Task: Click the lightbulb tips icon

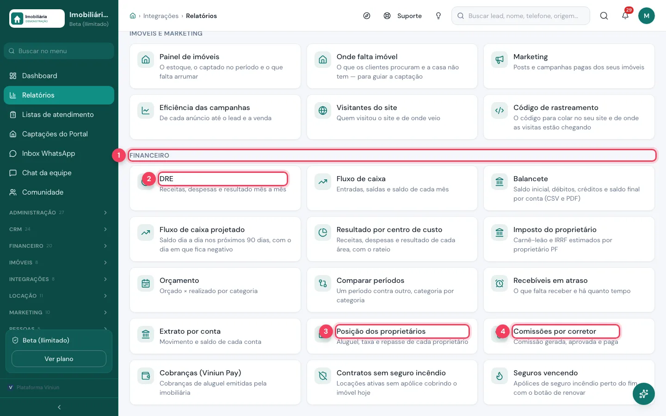Action: click(438, 16)
